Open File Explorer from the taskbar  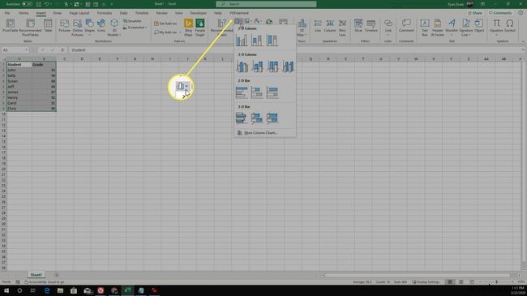point(60,290)
